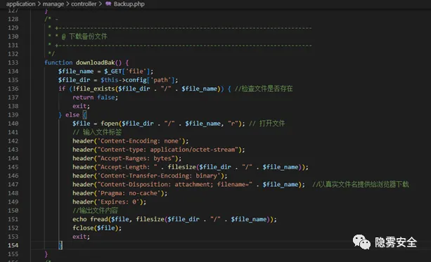
Task: Click the WeChat logo watermark
Action: [x=361, y=242]
